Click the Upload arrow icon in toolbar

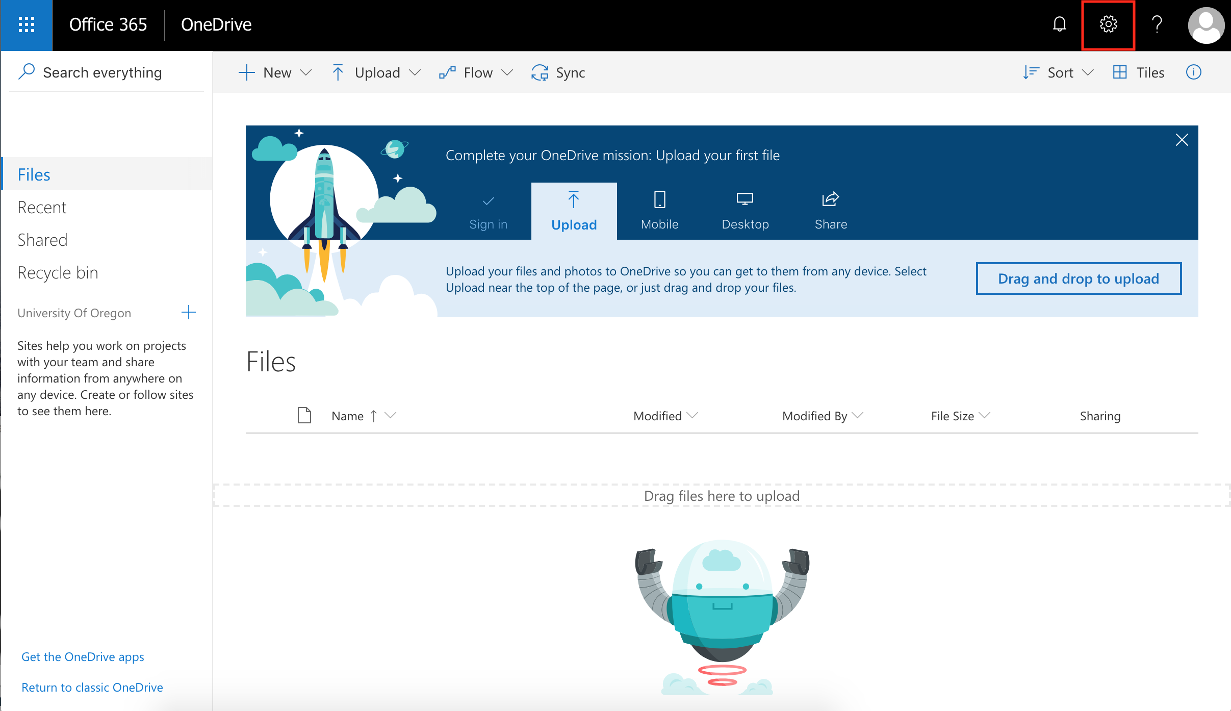tap(338, 72)
